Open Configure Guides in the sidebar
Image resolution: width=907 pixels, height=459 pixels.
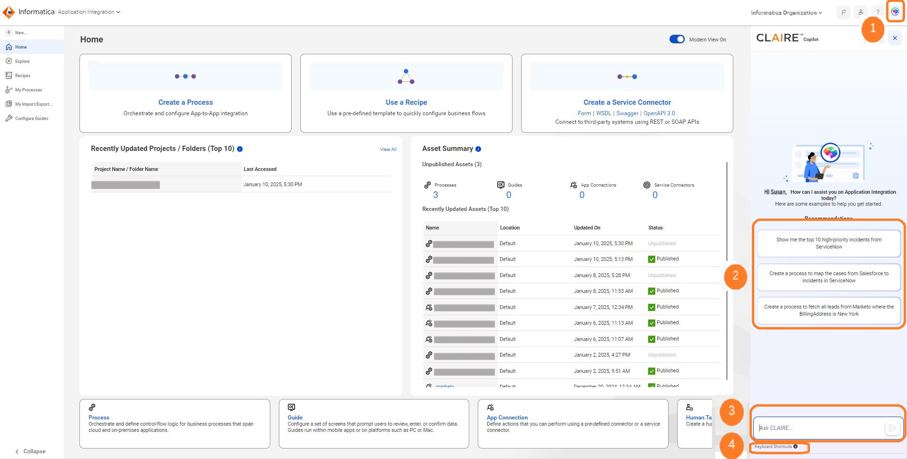32,119
